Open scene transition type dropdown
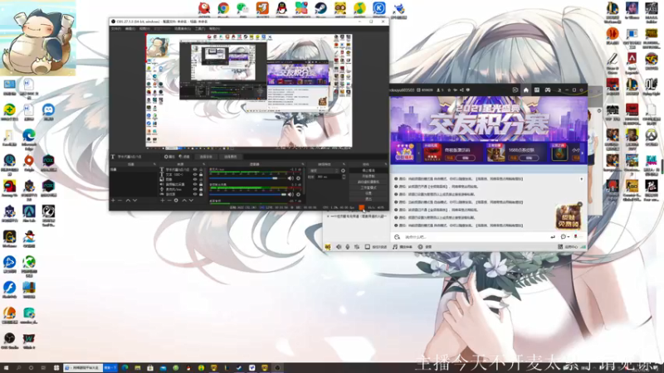 pyautogui.click(x=324, y=171)
